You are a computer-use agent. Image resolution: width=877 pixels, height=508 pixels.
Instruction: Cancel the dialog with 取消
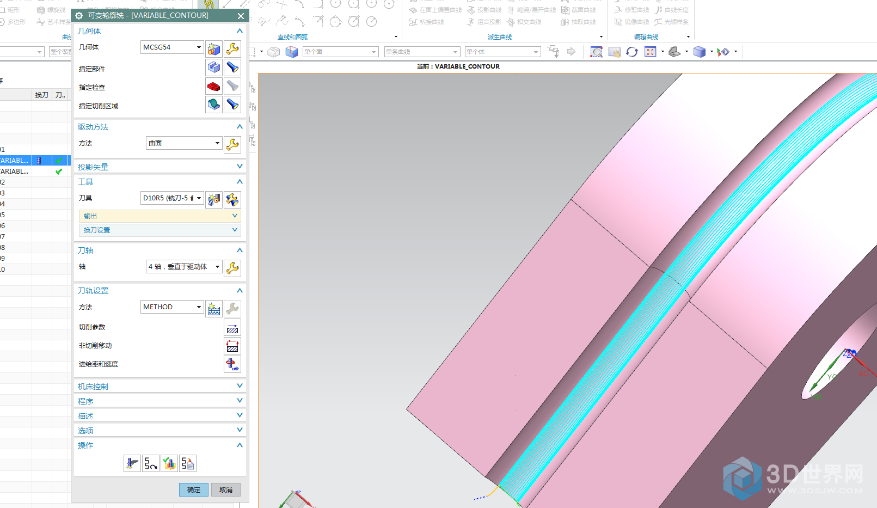[226, 490]
